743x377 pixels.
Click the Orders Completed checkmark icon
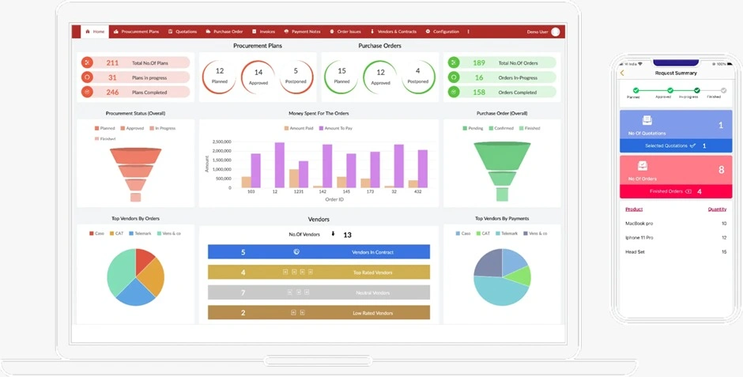454,92
